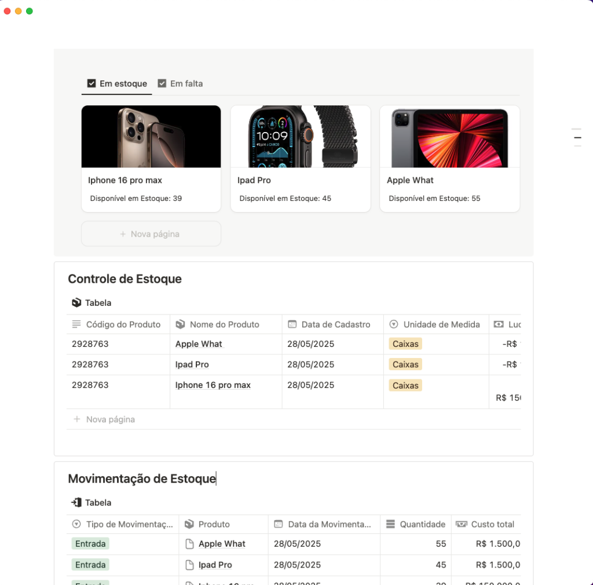
Task: Switch to the Em falta tab
Action: pos(181,83)
